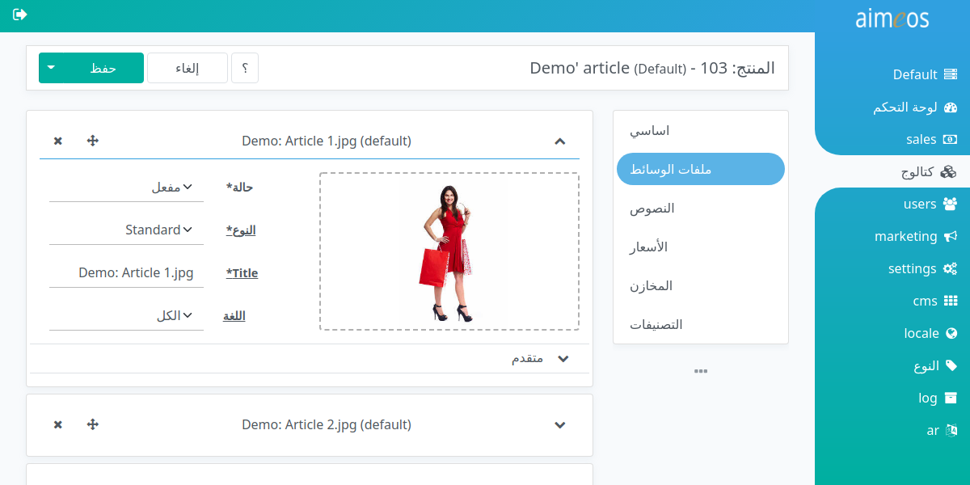Click the logout icon in top bar
Image resolution: width=970 pixels, height=485 pixels.
click(20, 15)
